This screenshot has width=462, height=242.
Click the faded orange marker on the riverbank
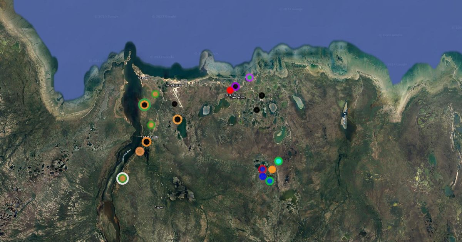pyautogui.click(x=140, y=151)
